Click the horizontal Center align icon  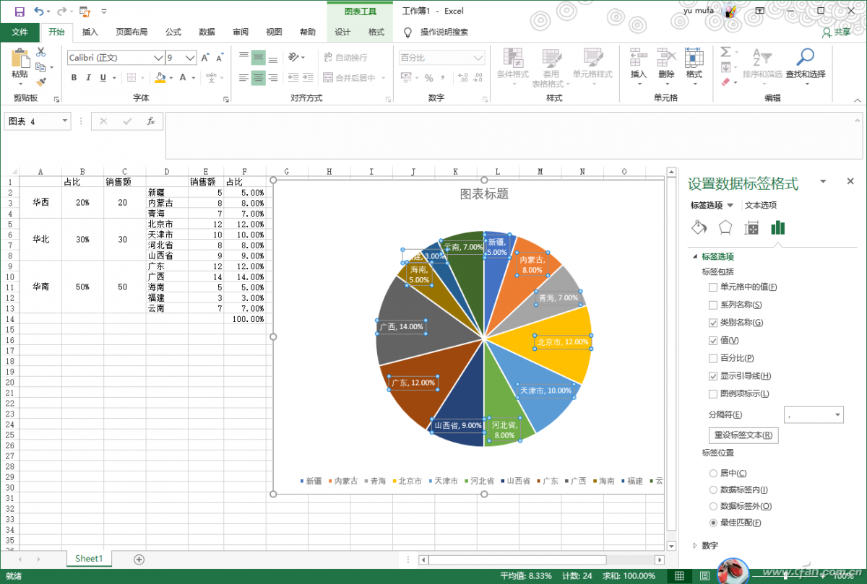pos(258,78)
